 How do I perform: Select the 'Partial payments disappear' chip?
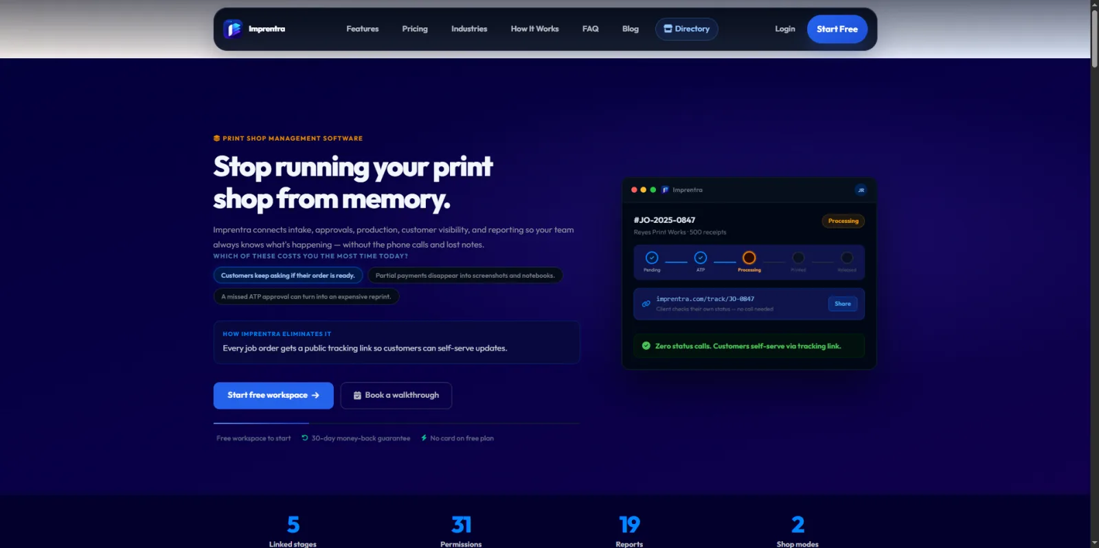point(465,276)
